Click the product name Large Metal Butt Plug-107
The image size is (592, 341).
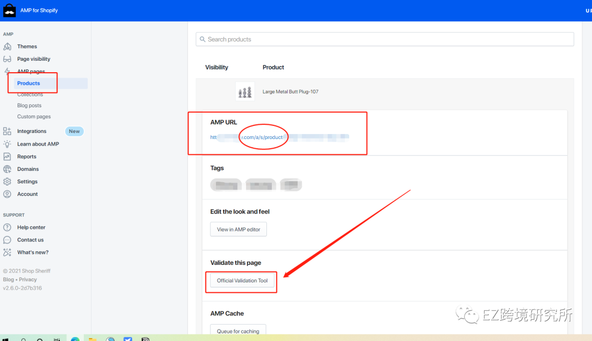291,91
